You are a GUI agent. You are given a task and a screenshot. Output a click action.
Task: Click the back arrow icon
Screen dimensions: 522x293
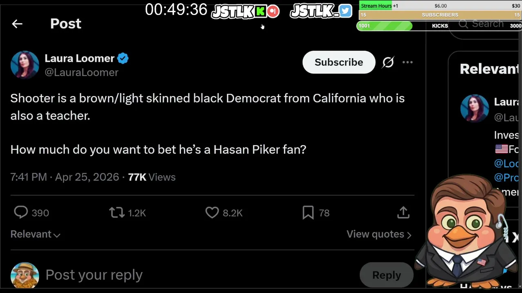pos(17,24)
